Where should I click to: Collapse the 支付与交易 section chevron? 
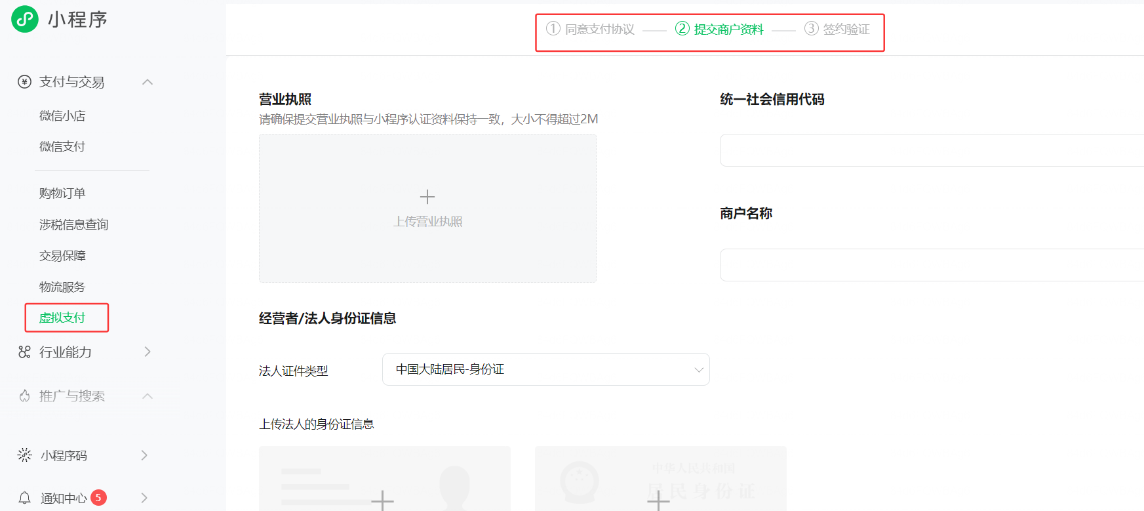click(x=148, y=82)
